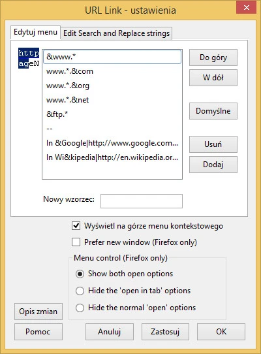Delete entry with Usuń button
This screenshot has width=261, height=354.
[213, 144]
